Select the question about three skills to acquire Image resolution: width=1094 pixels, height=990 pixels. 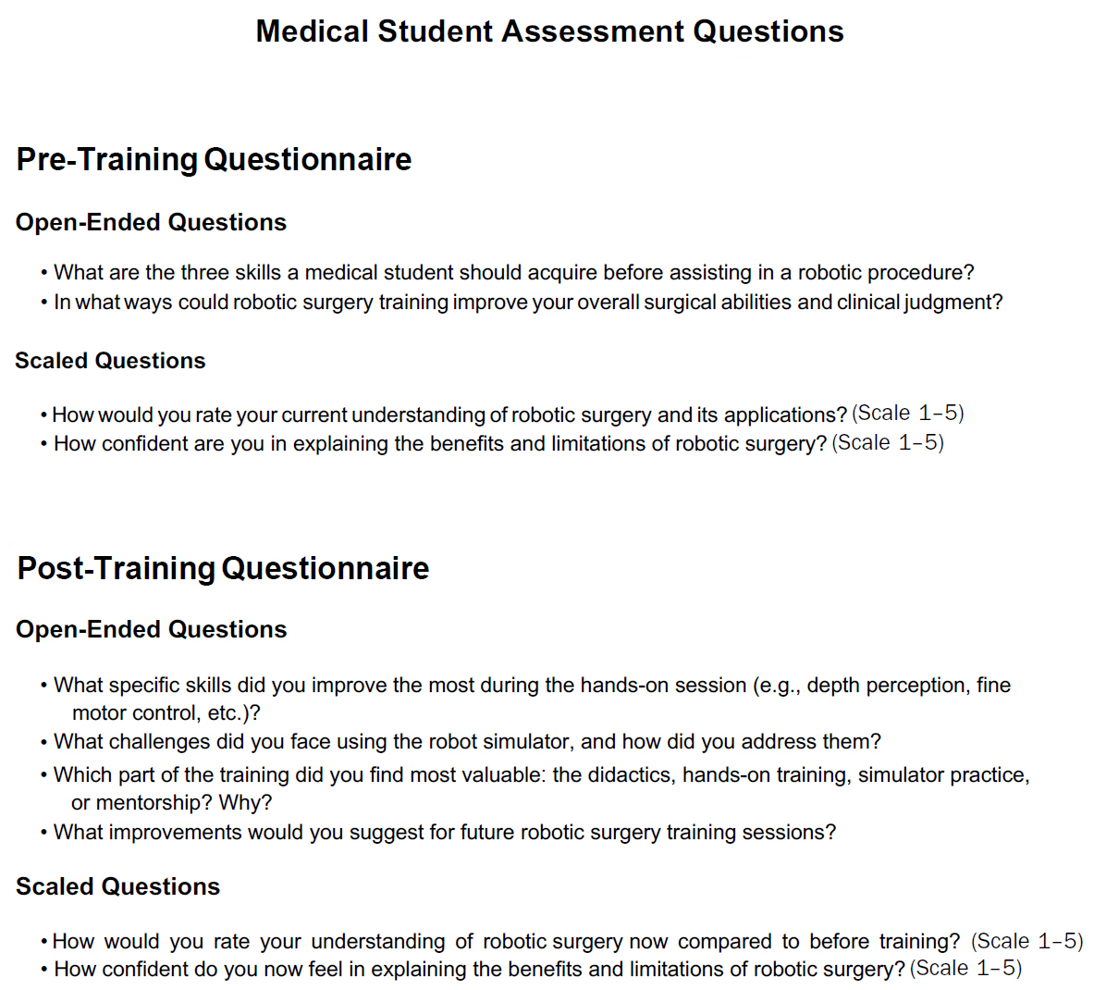pos(513,272)
